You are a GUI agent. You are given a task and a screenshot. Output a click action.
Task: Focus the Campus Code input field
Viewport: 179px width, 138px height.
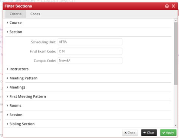90,60
